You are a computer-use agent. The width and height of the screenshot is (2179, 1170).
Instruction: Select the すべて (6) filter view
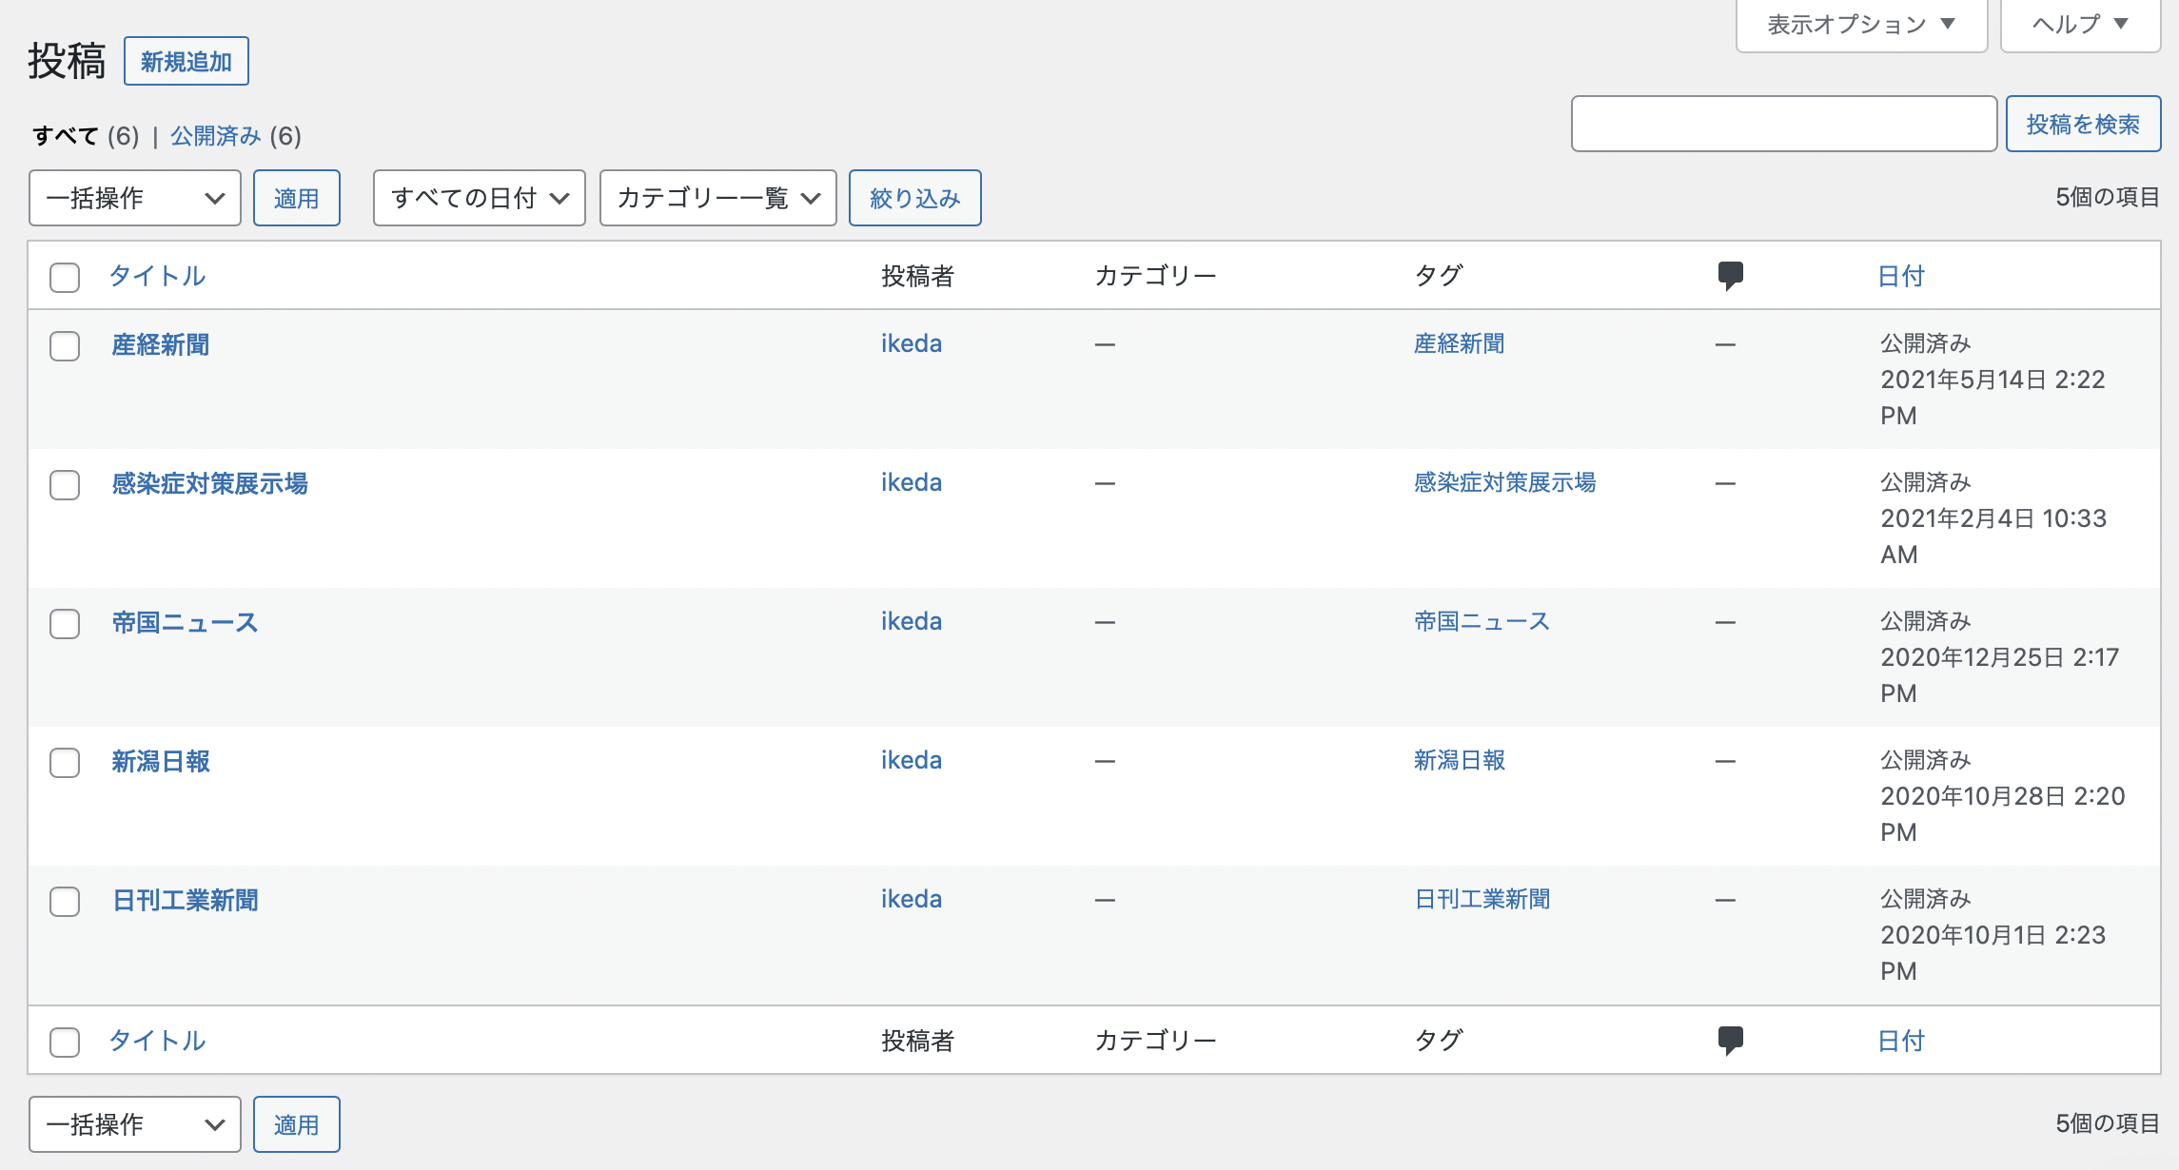(x=86, y=136)
